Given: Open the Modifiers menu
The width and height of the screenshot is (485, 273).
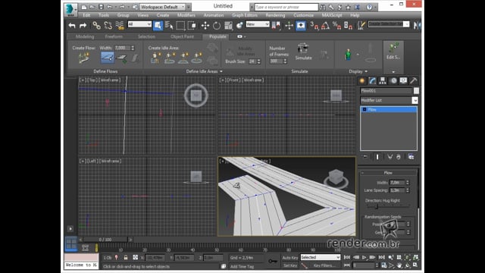Looking at the screenshot, I should [186, 15].
